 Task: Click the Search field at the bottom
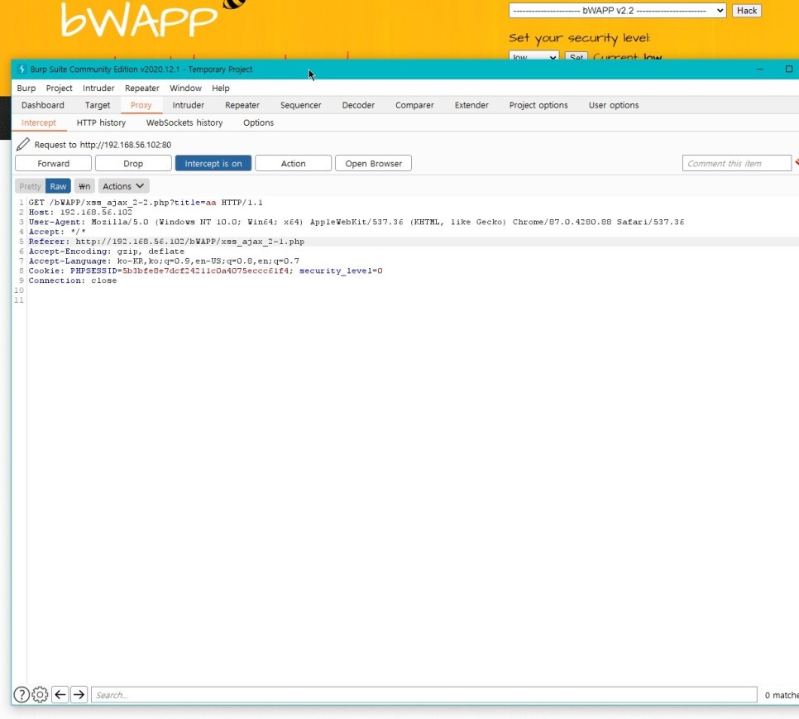424,694
